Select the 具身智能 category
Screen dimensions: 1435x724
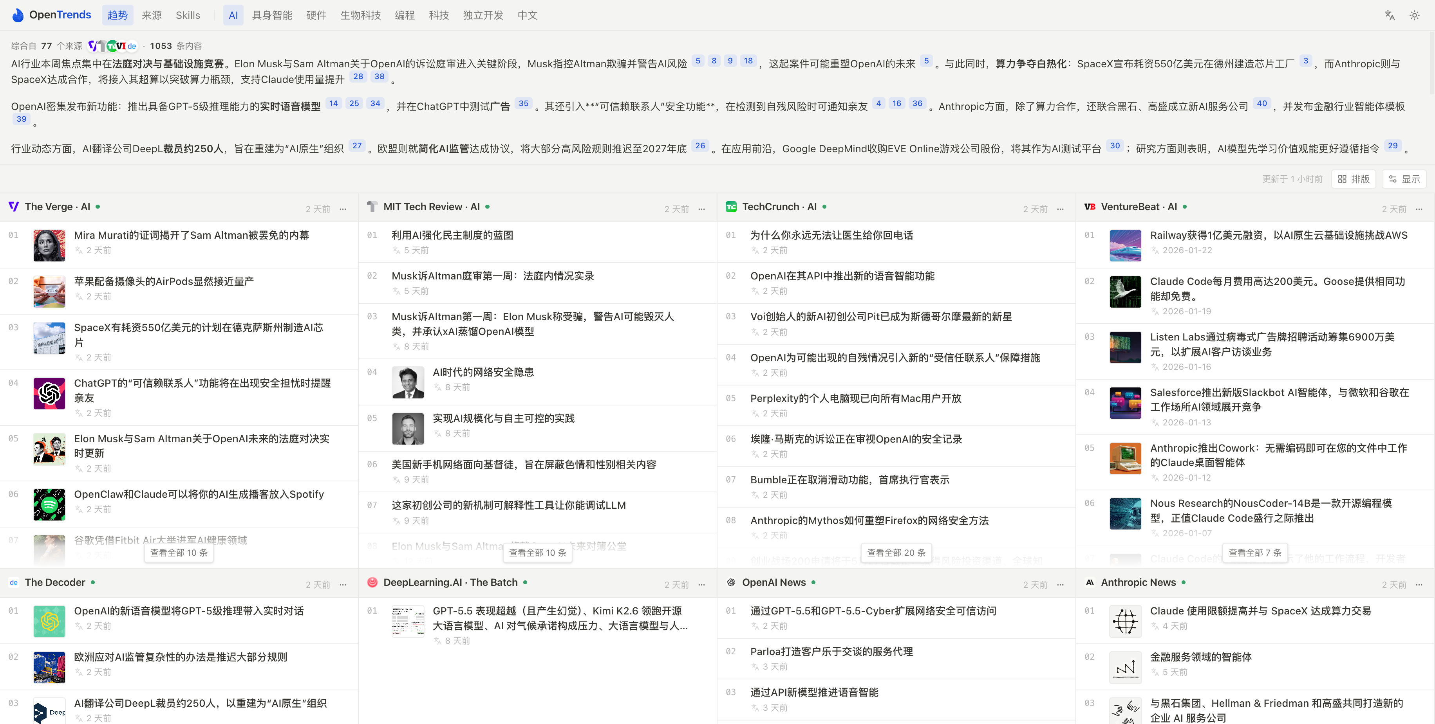click(x=272, y=15)
